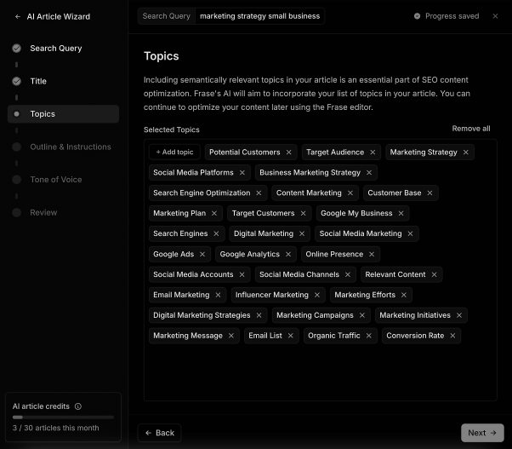Screen dimensions: 512x449
Task: Remove the Search Engine Optimization topic
Action: point(259,193)
